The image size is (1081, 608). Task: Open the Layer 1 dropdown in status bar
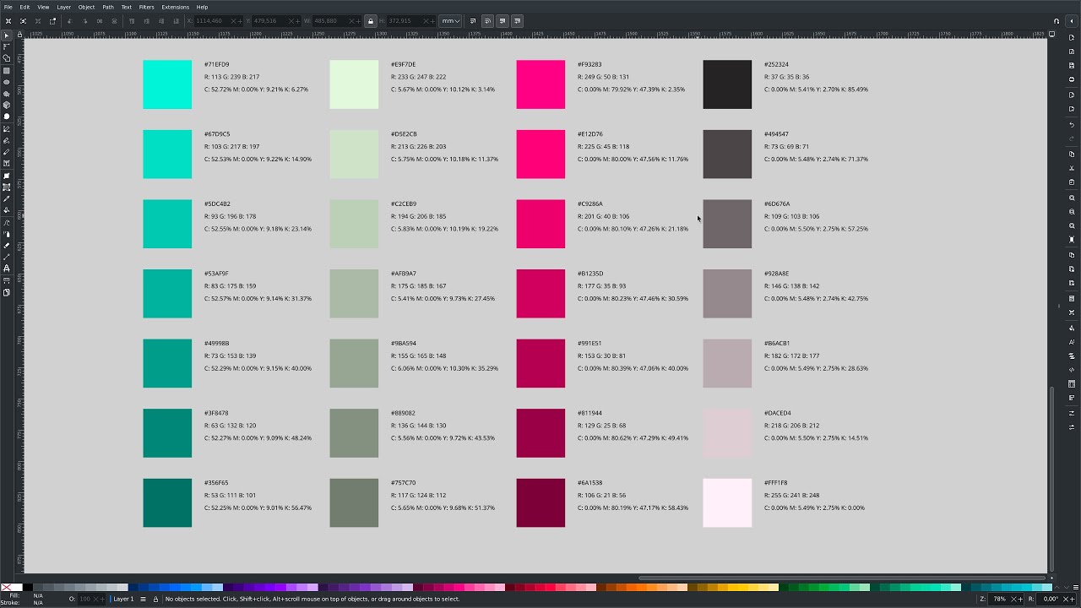123,599
